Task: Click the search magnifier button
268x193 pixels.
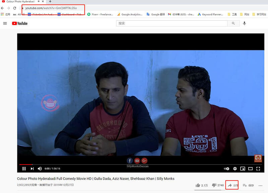Action: 233,23
